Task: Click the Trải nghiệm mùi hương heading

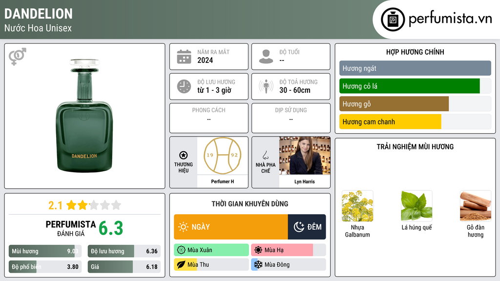Action: click(415, 146)
